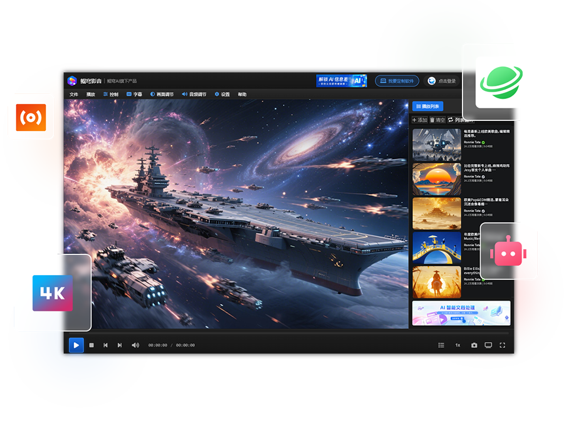
Task: Open the 1x playback speed selector
Action: click(x=457, y=345)
